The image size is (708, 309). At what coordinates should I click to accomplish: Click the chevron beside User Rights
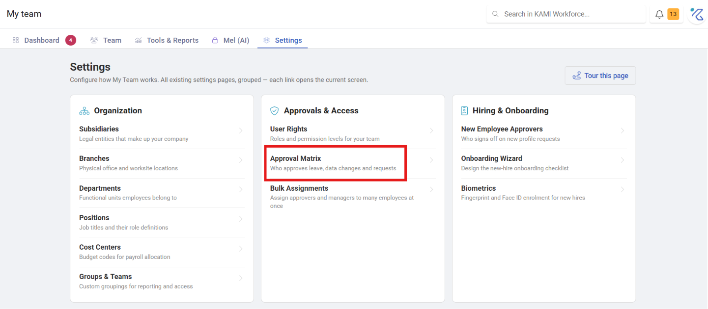[x=431, y=130]
